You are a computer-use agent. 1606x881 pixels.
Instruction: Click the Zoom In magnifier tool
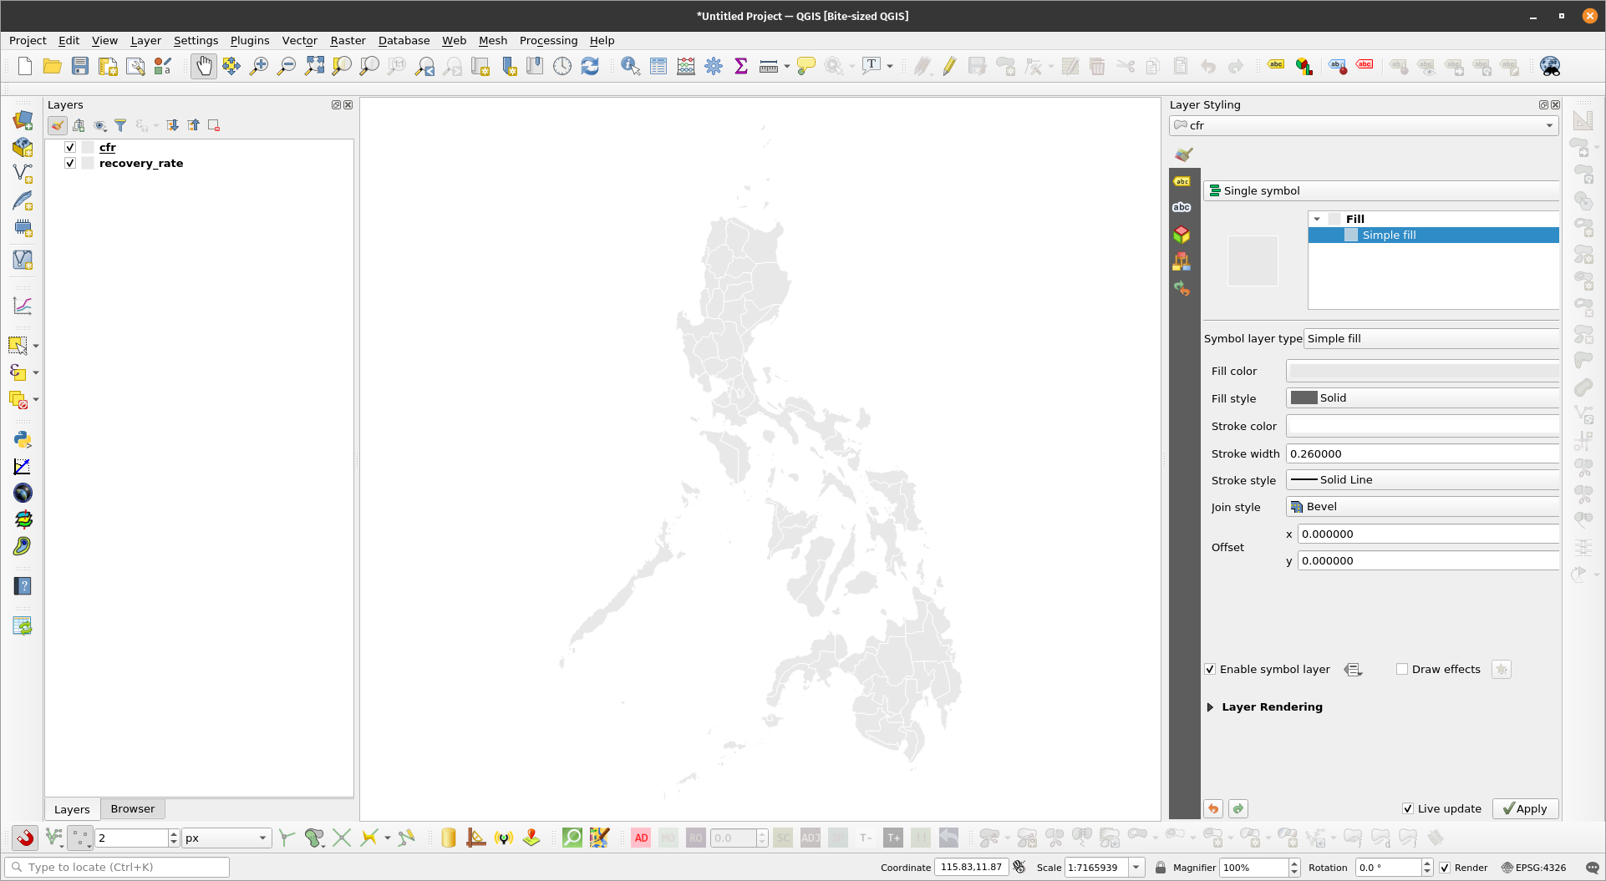point(259,66)
